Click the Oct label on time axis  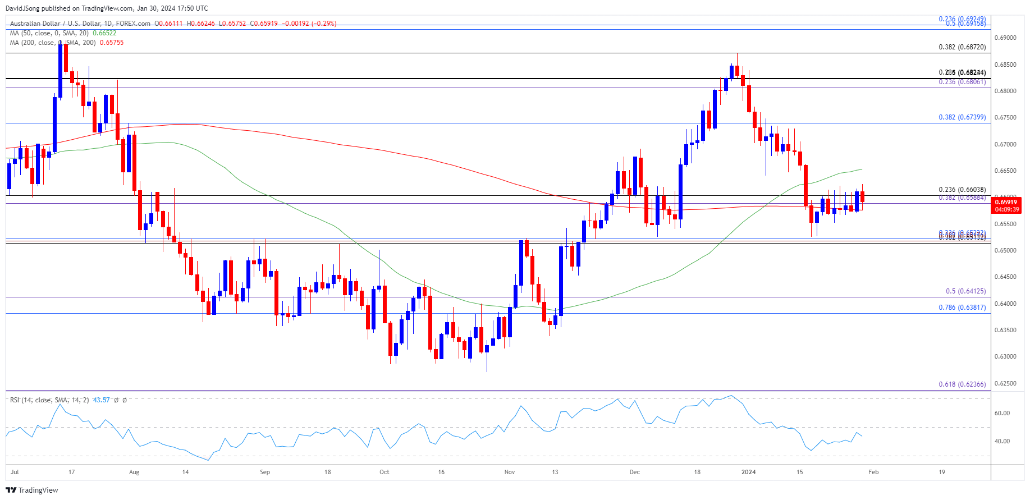coord(384,473)
